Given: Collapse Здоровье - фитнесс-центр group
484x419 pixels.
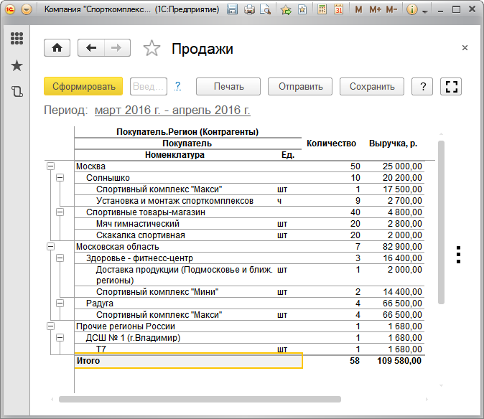Looking at the screenshot, I should pos(60,258).
